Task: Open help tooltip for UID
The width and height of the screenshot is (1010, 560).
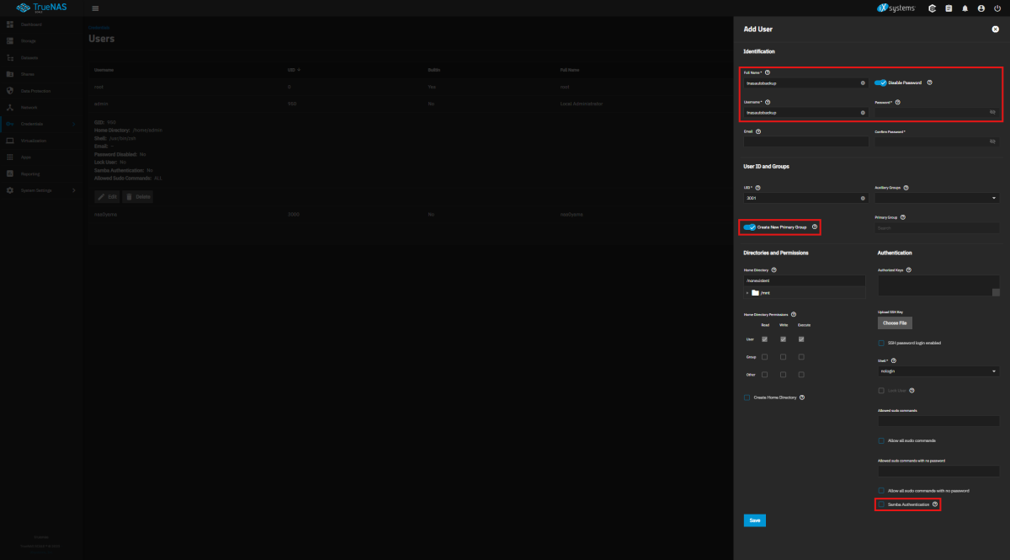Action: tap(757, 188)
